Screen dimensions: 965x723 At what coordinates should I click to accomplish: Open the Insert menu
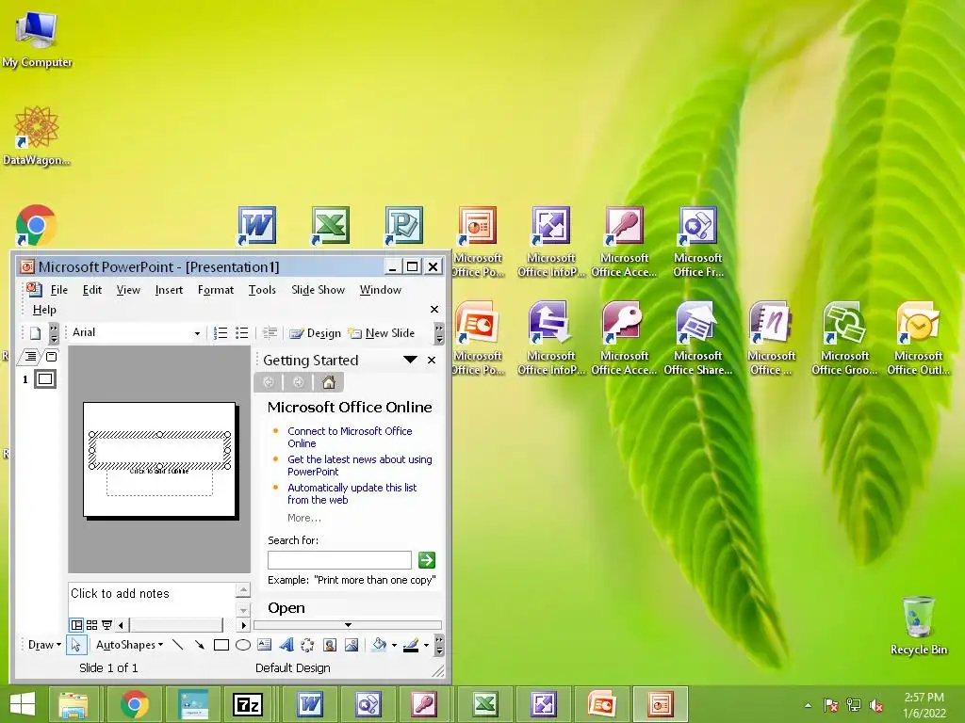[x=169, y=290]
